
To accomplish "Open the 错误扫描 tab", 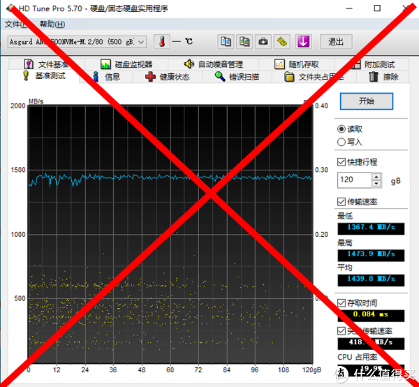I will (x=237, y=77).
